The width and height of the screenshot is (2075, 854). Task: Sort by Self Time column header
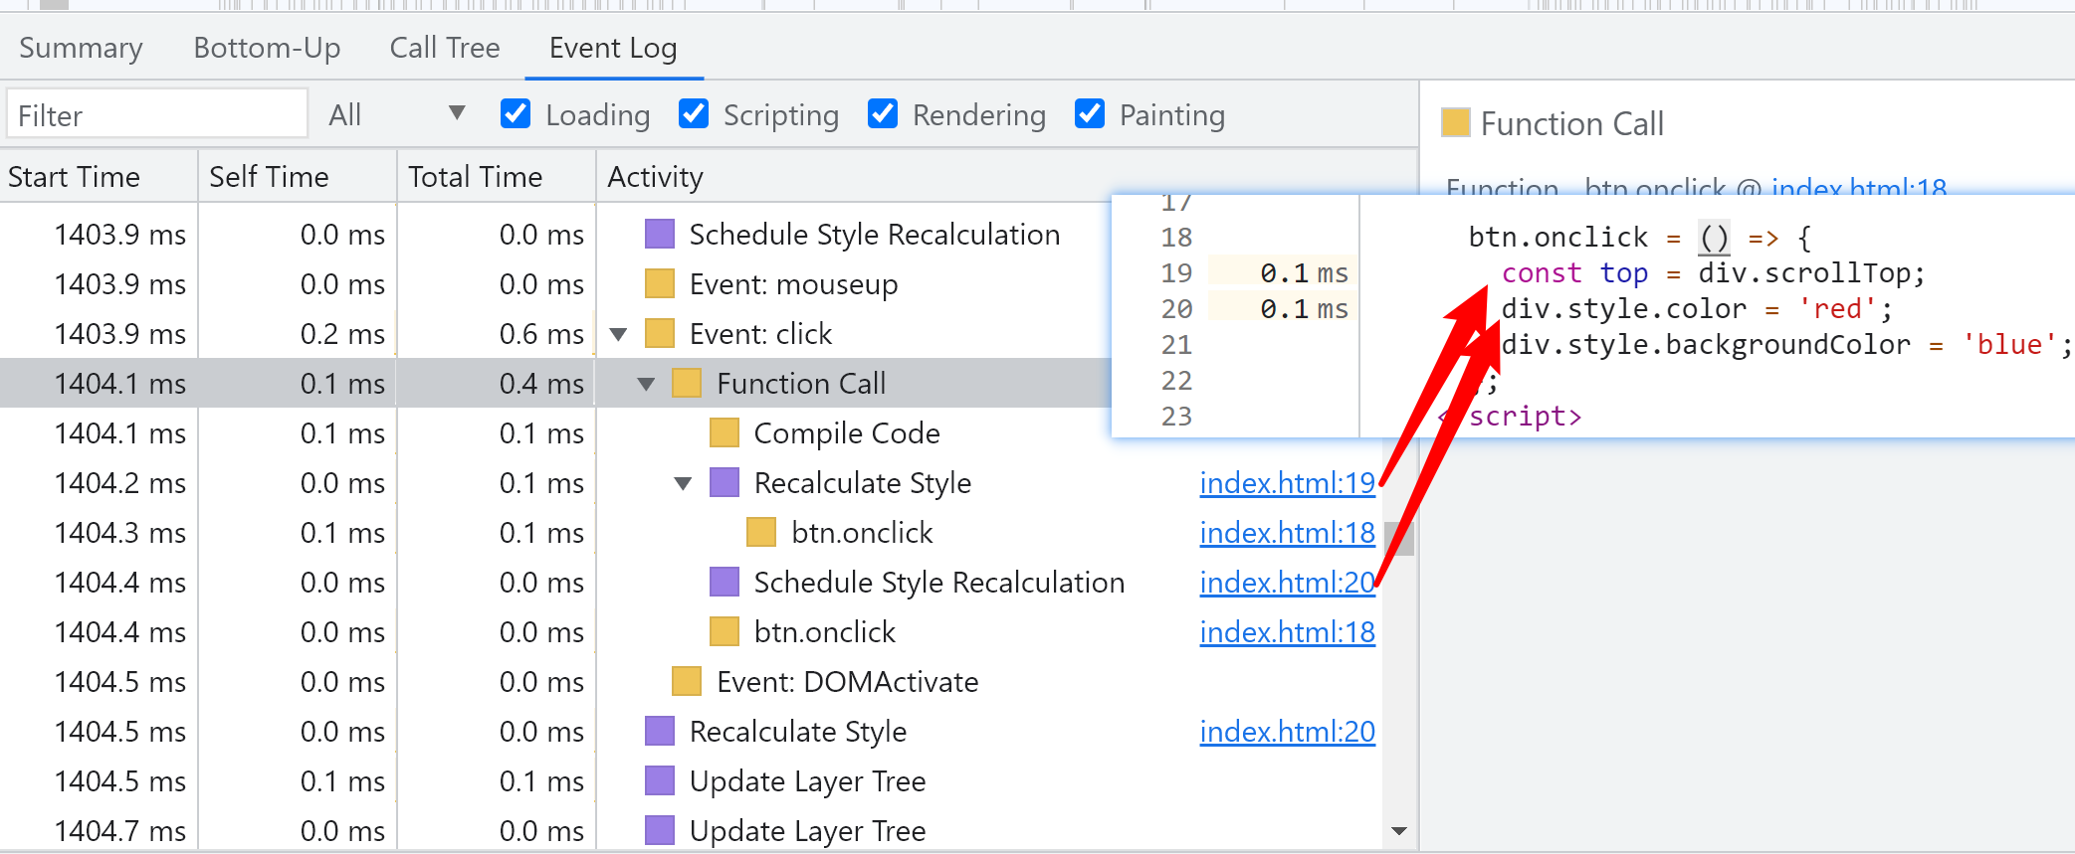[x=298, y=177]
